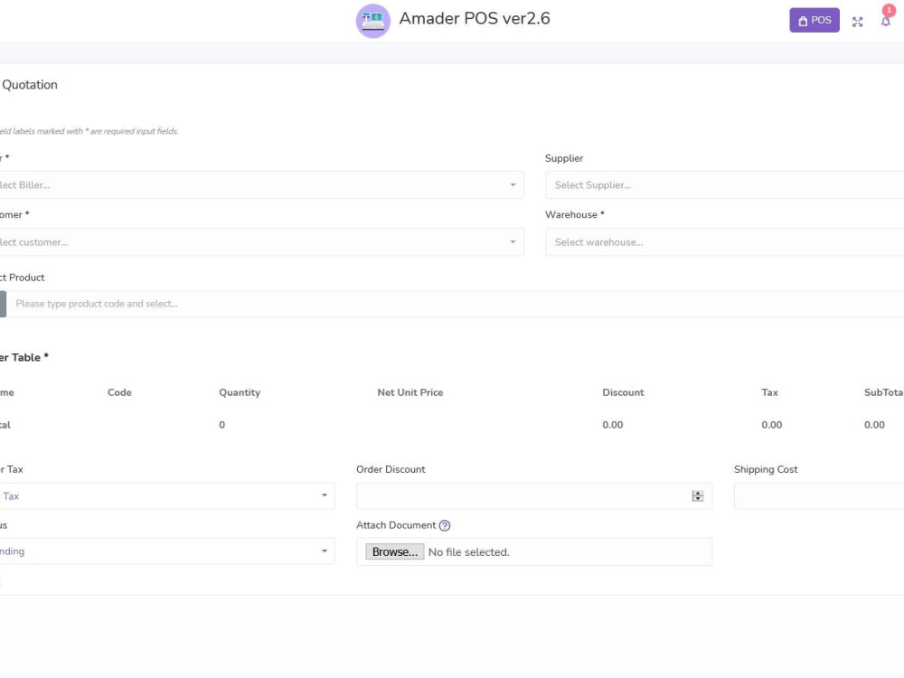
Task: Click the product code search field
Action: [x=455, y=304]
